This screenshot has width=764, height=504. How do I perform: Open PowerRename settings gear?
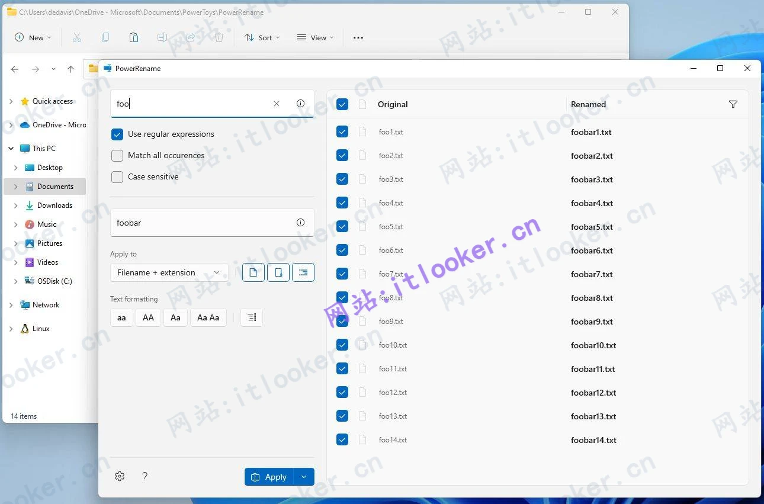(120, 476)
